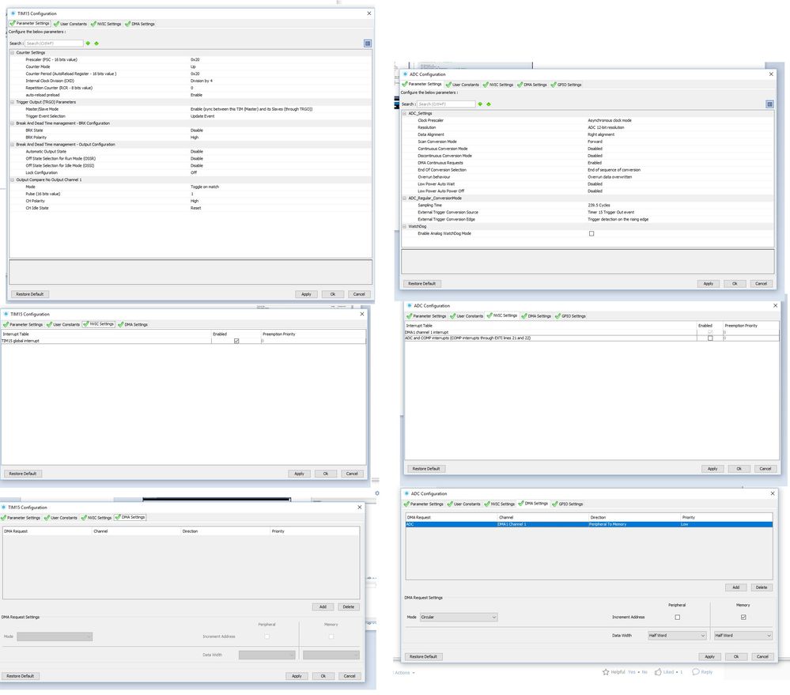This screenshot has width=790, height=695.
Task: Collapse the WatchDog group
Action: point(405,226)
